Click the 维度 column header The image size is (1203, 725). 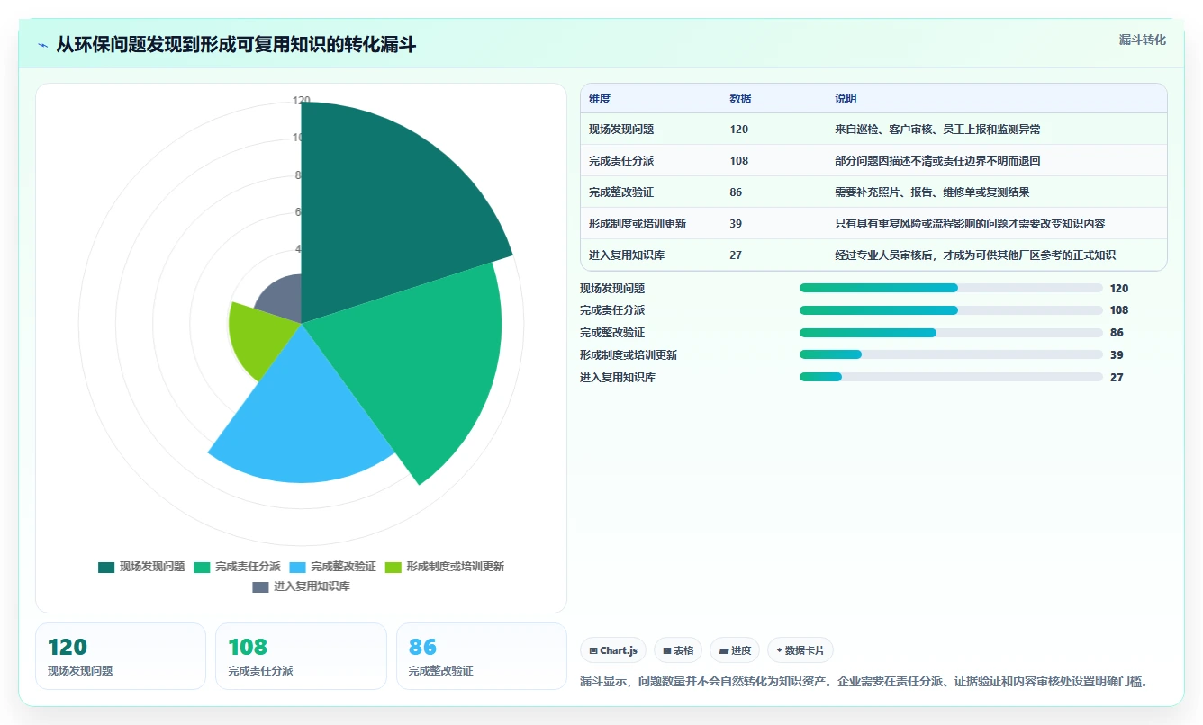pyautogui.click(x=600, y=99)
